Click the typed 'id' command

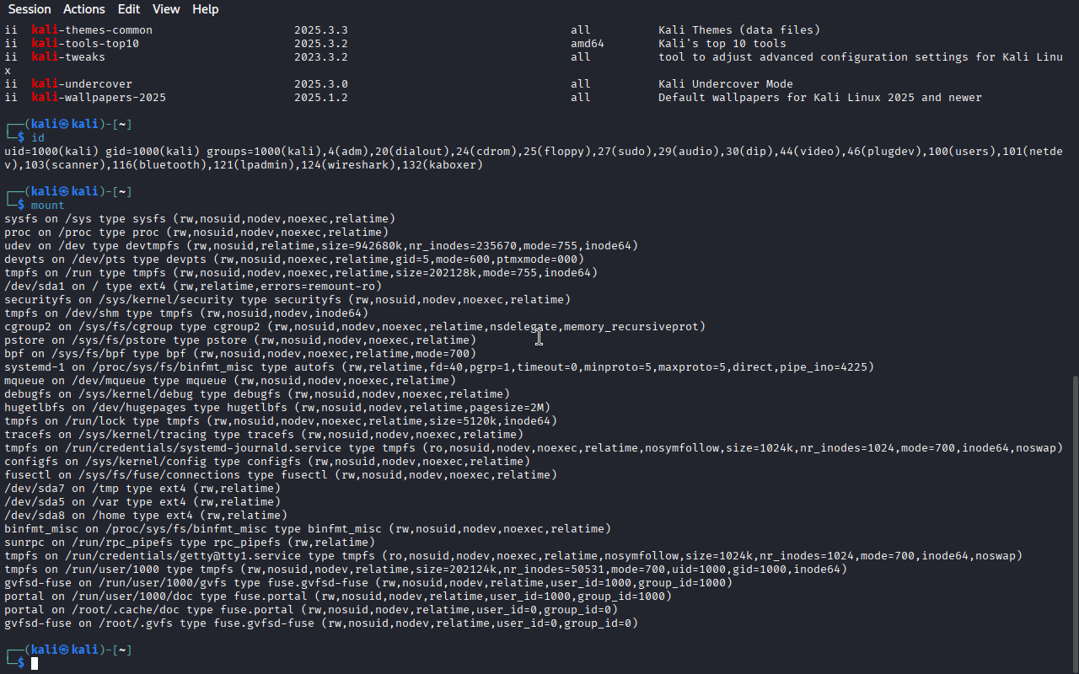point(38,138)
